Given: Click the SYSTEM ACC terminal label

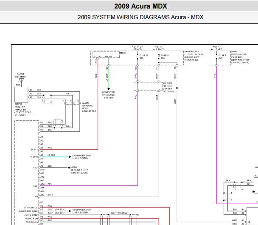Looking at the screenshot, I should 31,208.
